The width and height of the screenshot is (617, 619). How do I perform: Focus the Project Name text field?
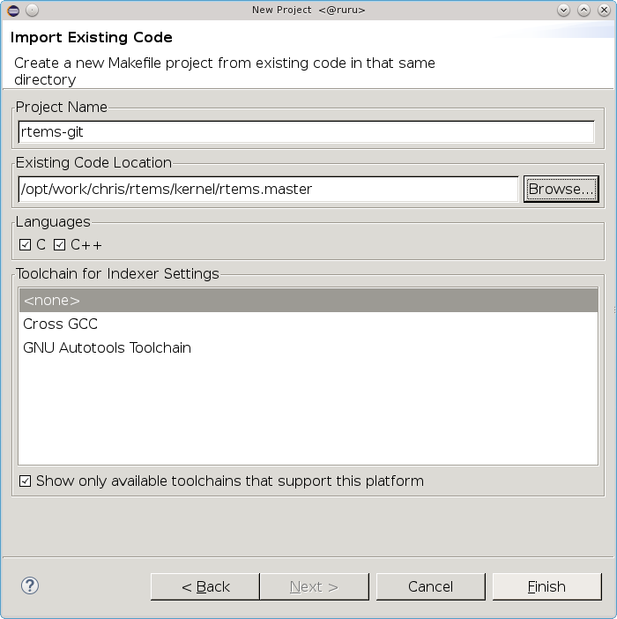[306, 131]
